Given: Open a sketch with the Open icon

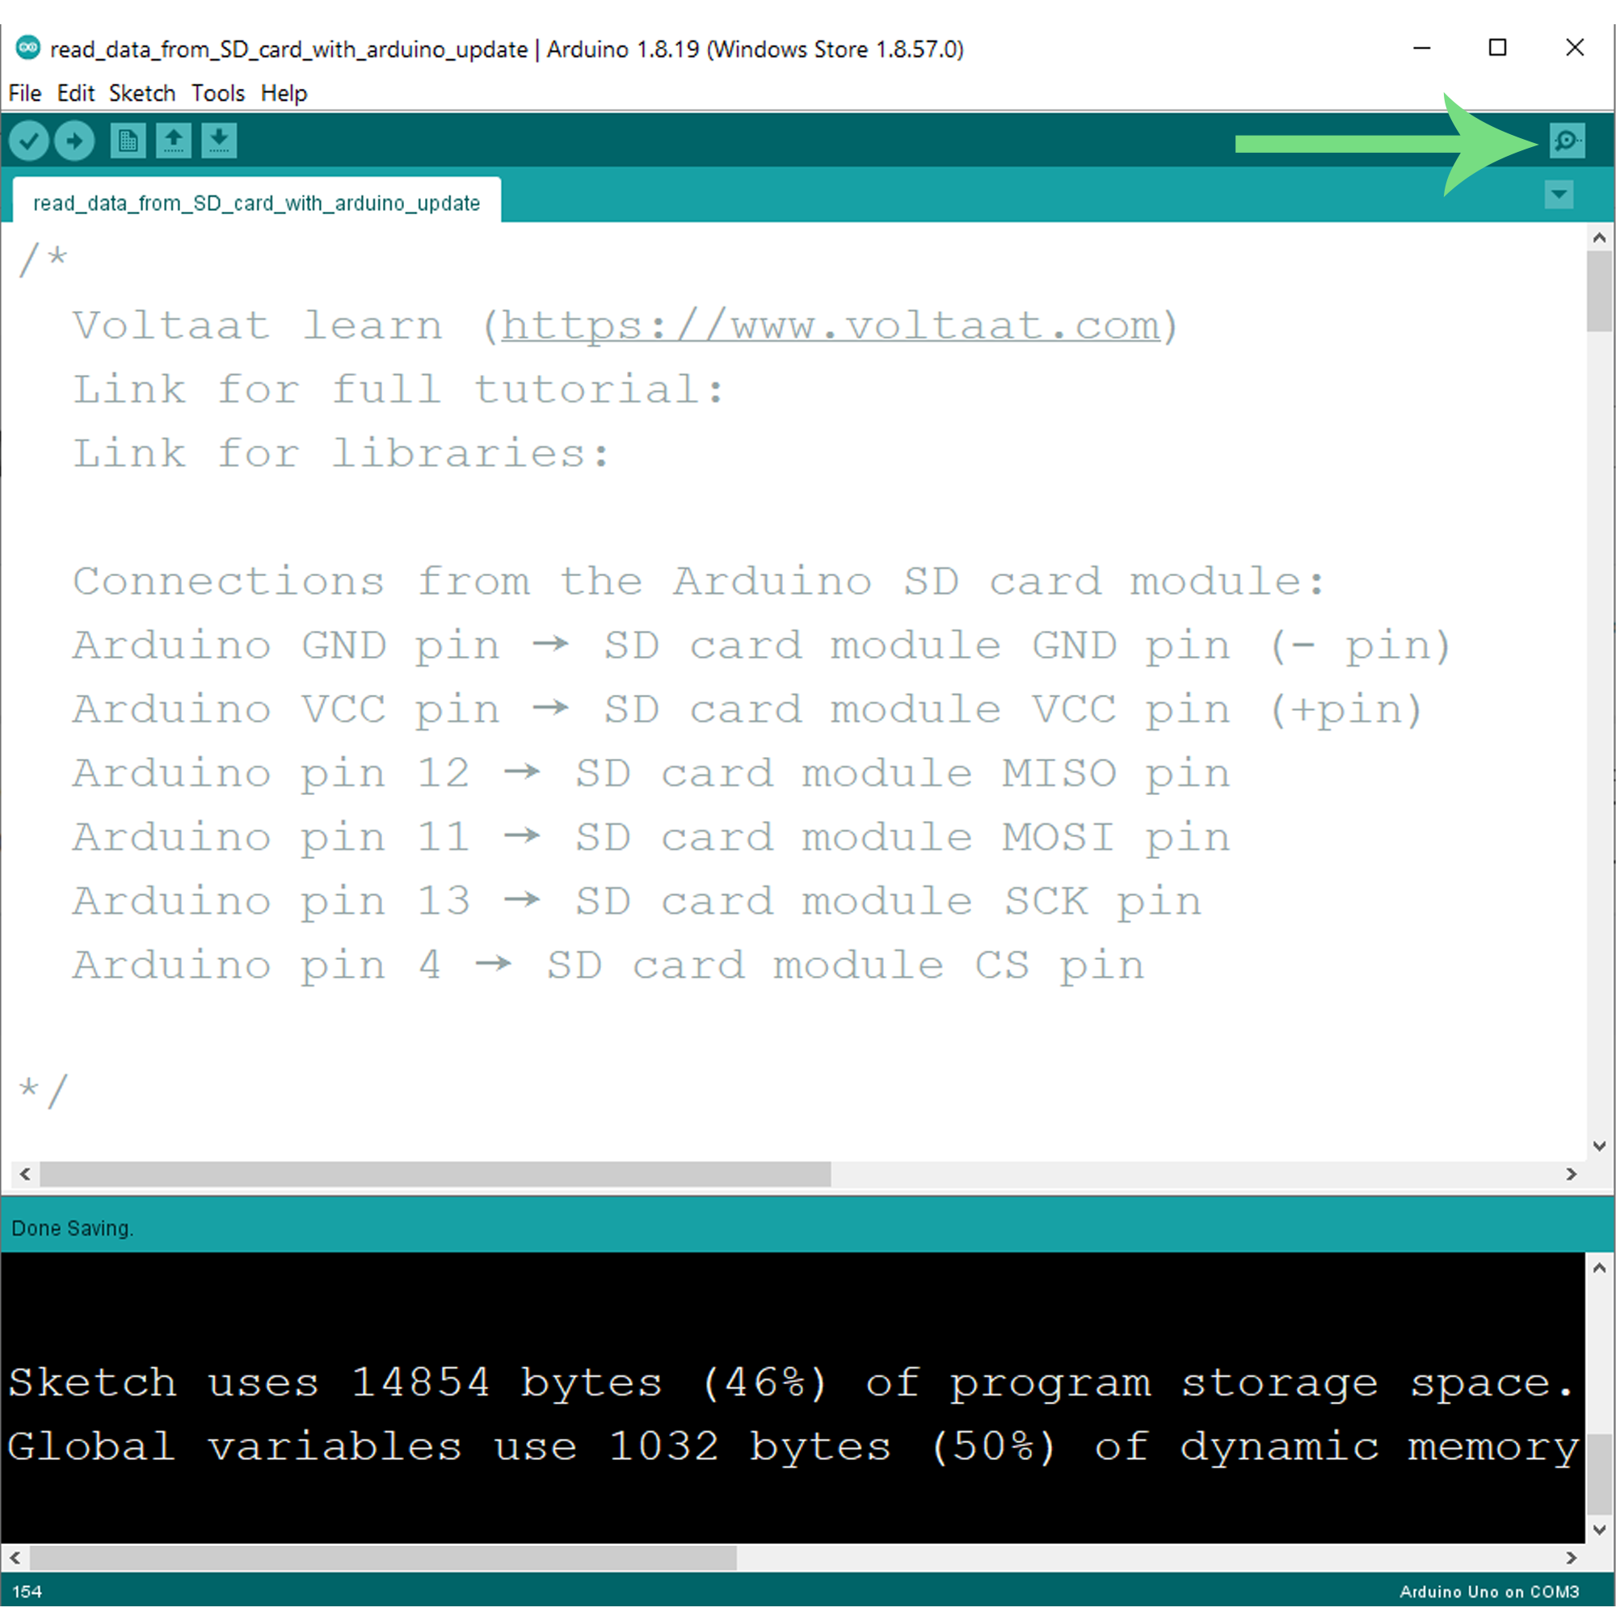Looking at the screenshot, I should point(173,141).
